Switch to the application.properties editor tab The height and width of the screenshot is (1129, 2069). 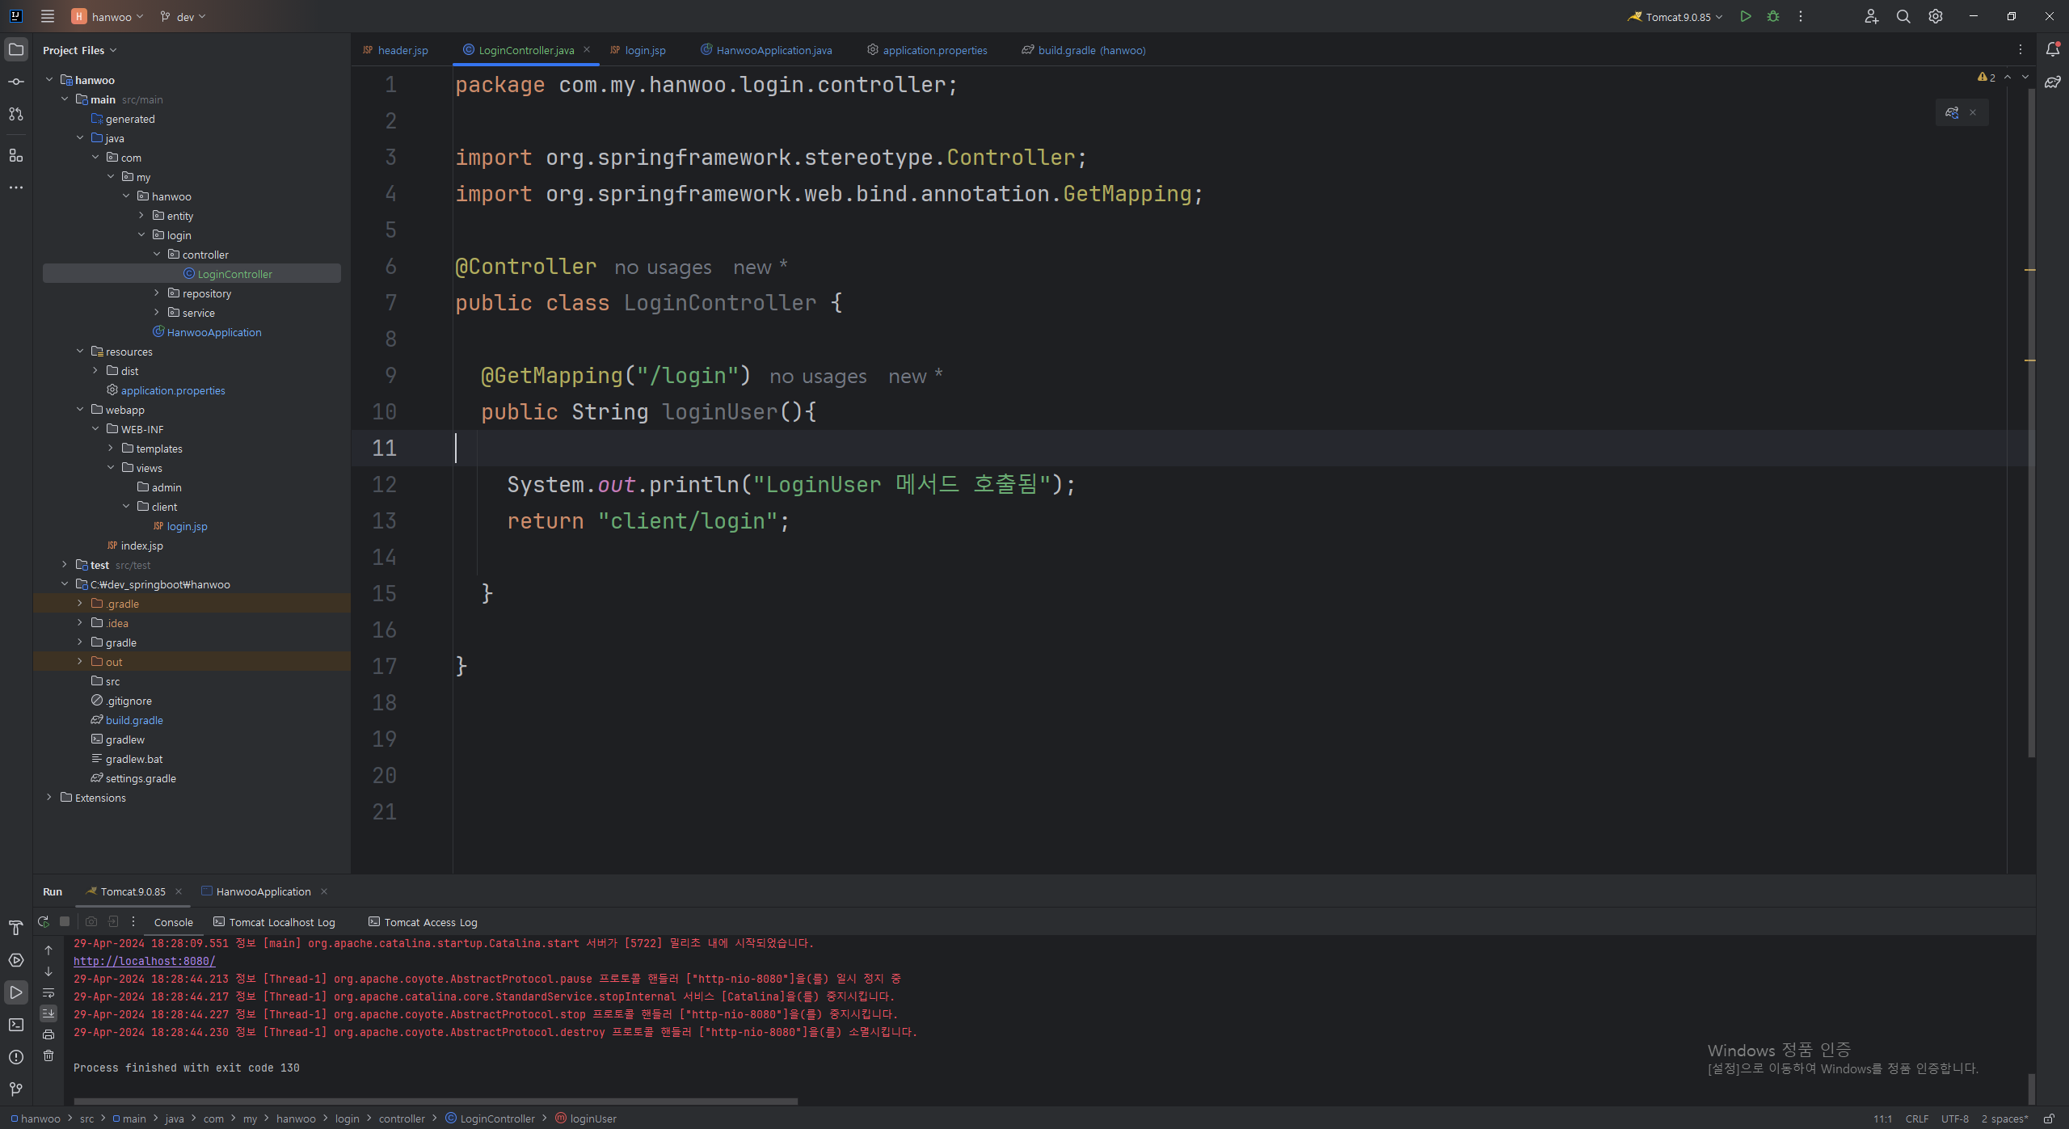click(x=934, y=50)
